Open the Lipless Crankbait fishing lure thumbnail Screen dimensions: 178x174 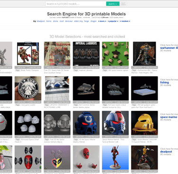click(x=57, y=88)
